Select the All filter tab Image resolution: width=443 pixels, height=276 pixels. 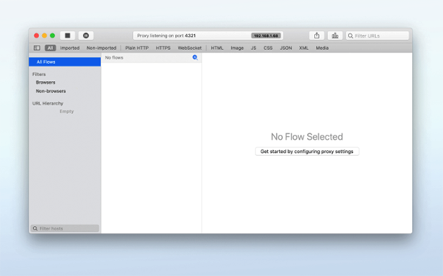pyautogui.click(x=50, y=48)
